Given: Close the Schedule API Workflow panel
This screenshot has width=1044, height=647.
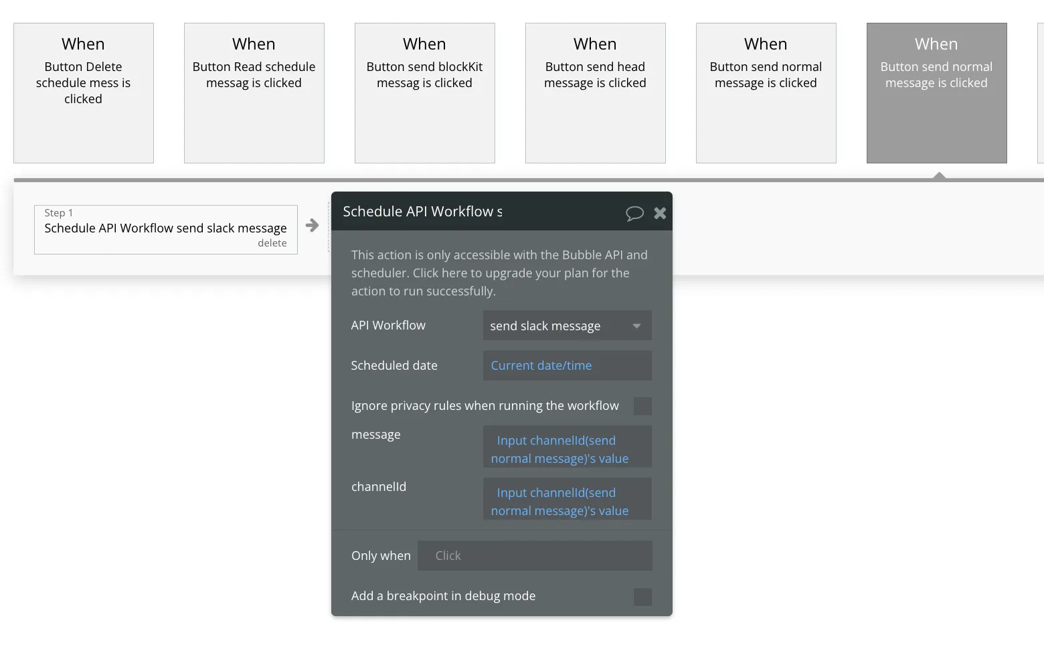Looking at the screenshot, I should click(660, 213).
